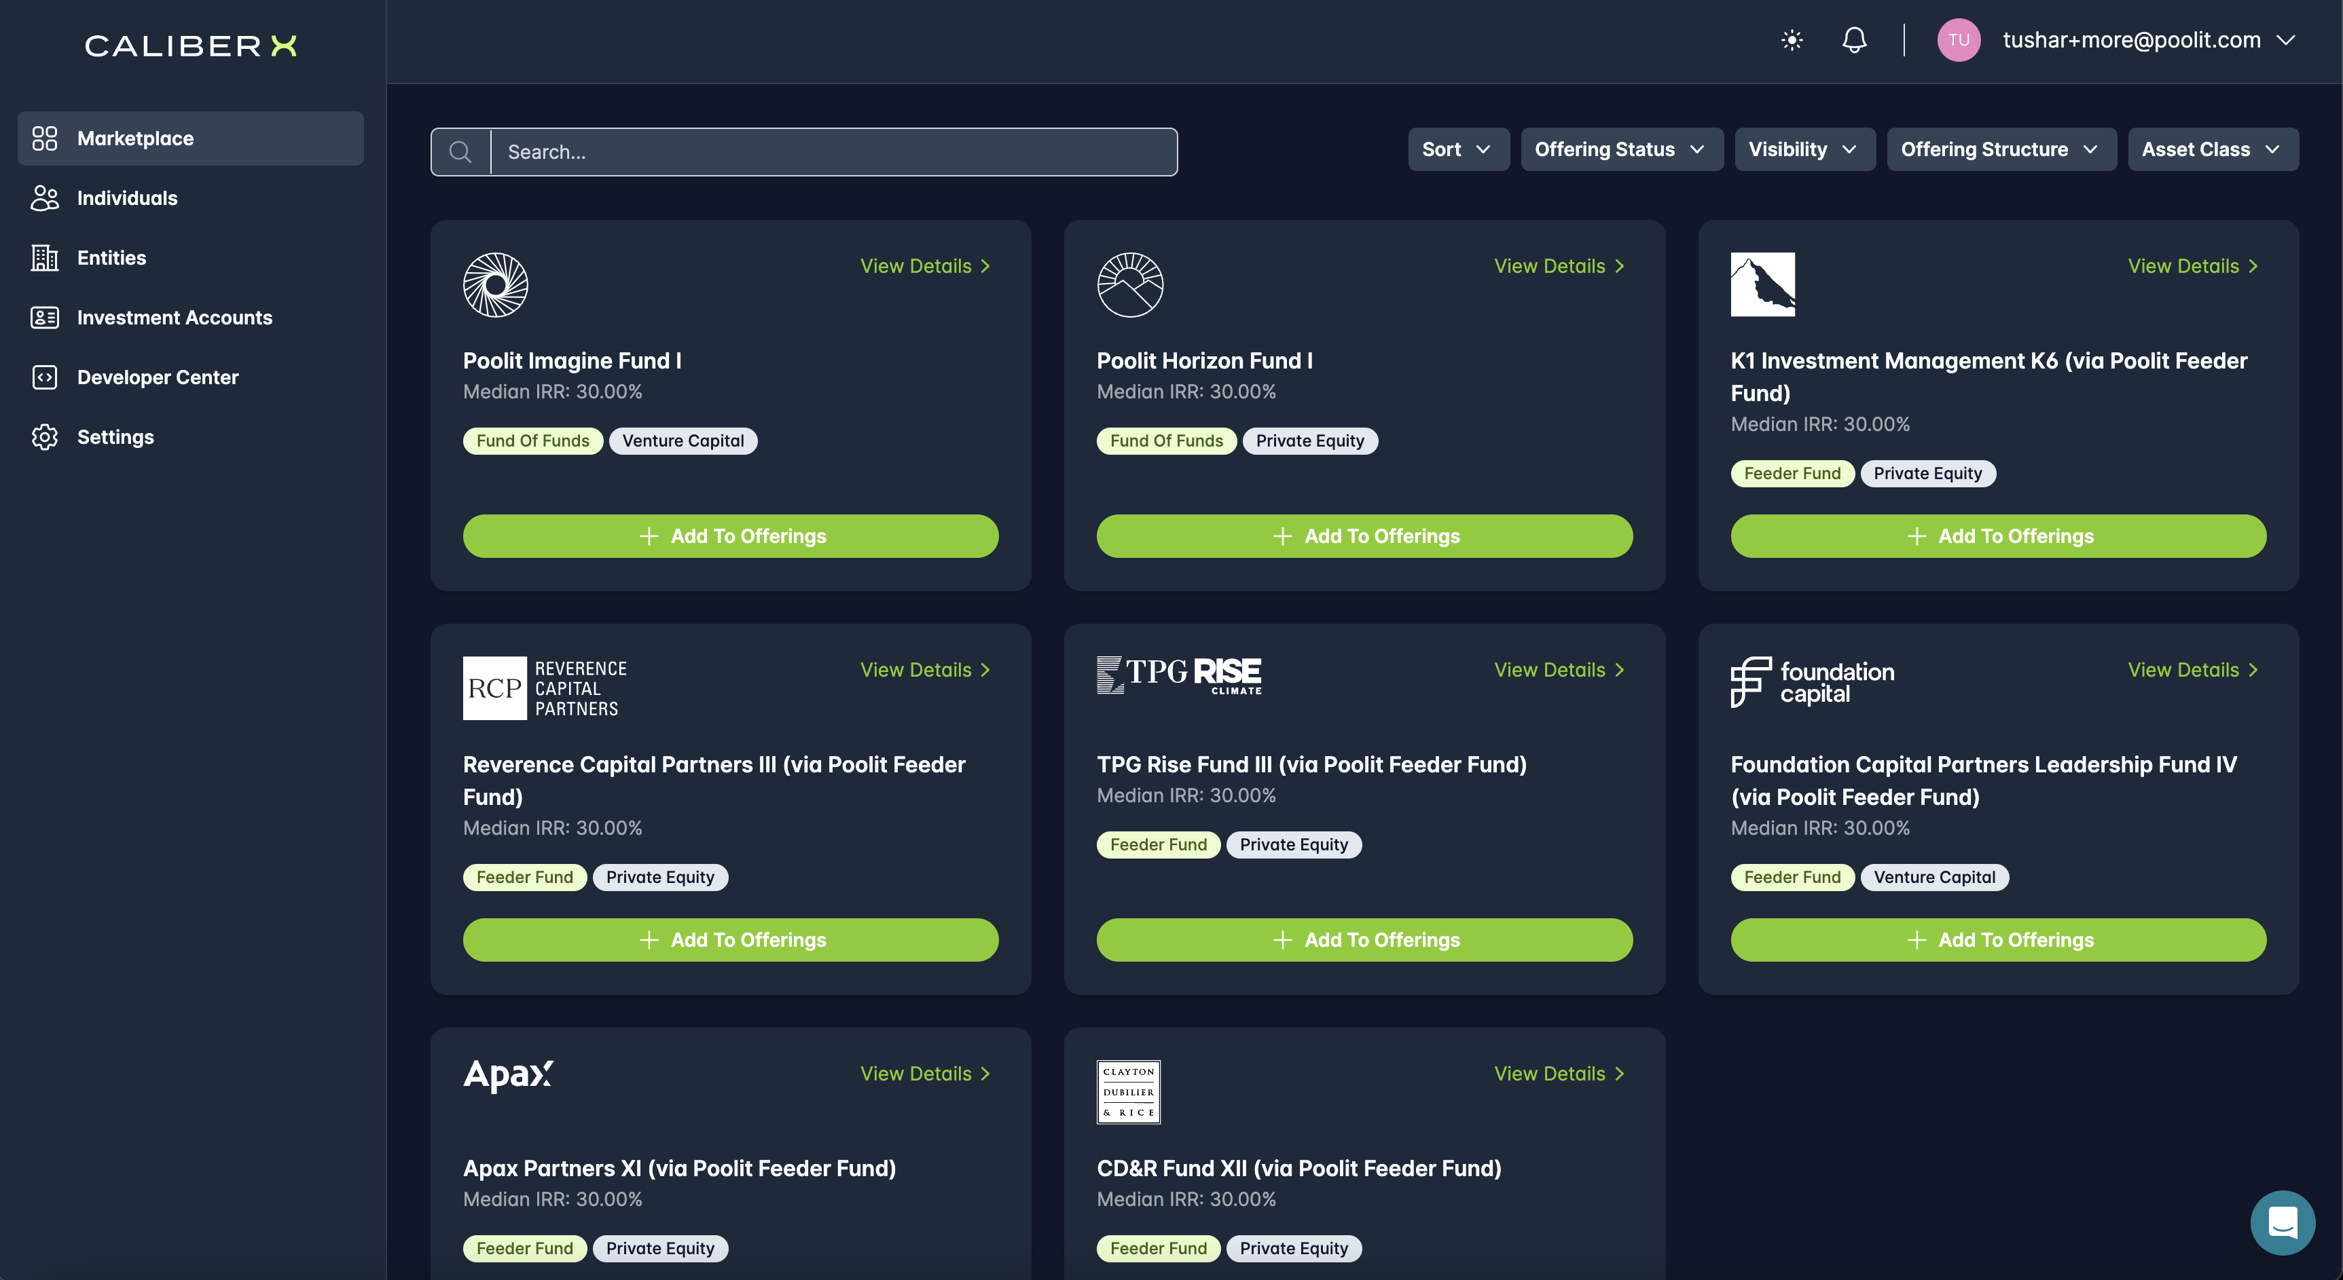2343x1280 pixels.
Task: Open Investment Accounts sidebar item
Action: point(175,317)
